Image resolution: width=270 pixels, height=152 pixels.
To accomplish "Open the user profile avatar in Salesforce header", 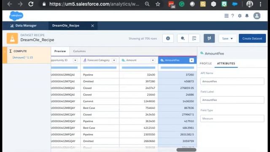I will tap(257, 16).
